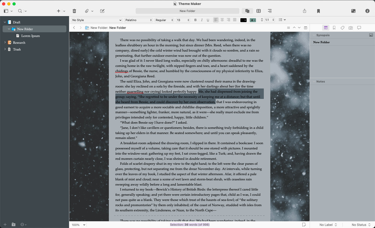Open the view options dropdown arrow beside sidebar icon

click(x=12, y=11)
